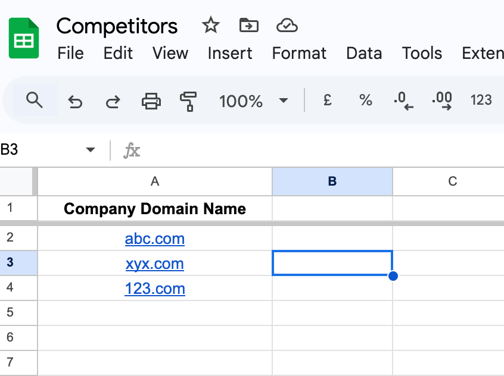Activate the paint format tool
This screenshot has width=504, height=376.
pyautogui.click(x=188, y=101)
